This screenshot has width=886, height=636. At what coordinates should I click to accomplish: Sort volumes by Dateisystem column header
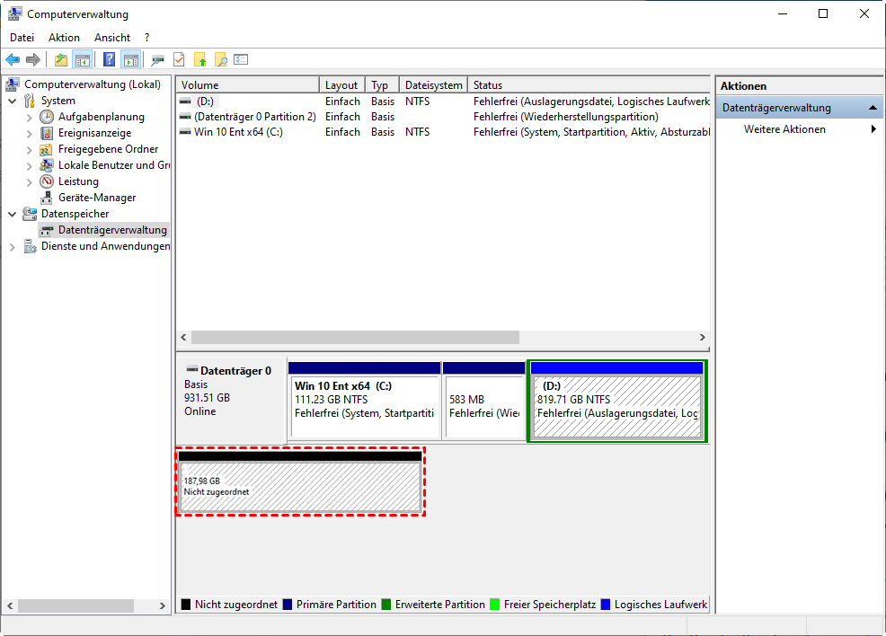click(x=432, y=85)
